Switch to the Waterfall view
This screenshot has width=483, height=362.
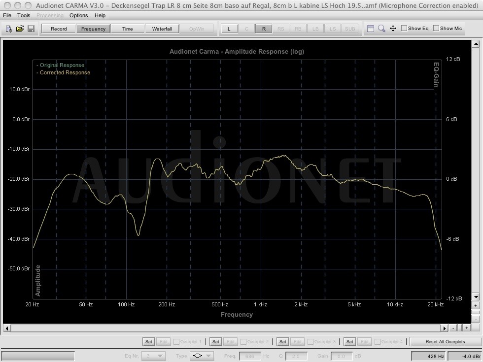click(162, 29)
